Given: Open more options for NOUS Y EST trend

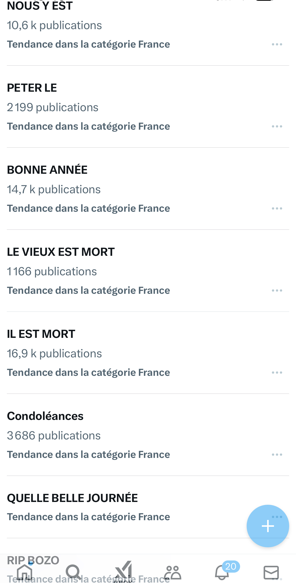Looking at the screenshot, I should (277, 44).
